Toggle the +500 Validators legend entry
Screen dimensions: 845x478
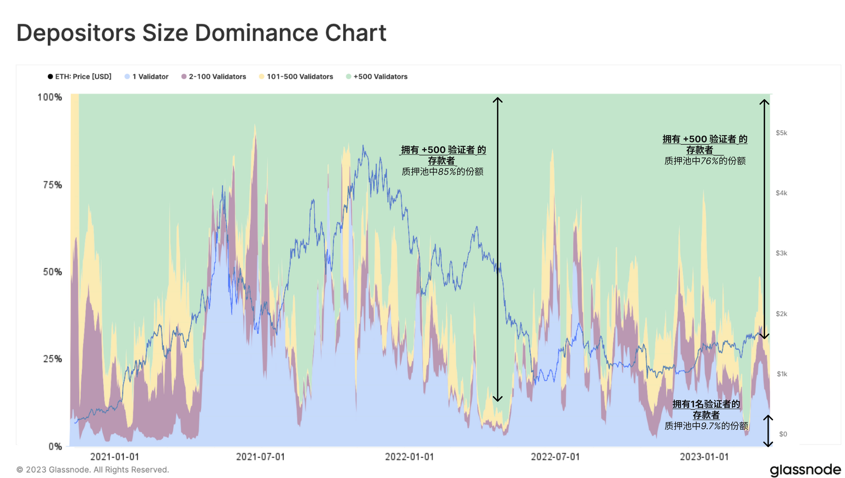(380, 76)
